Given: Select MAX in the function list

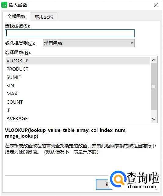Looking at the screenshot, I should [78, 94].
